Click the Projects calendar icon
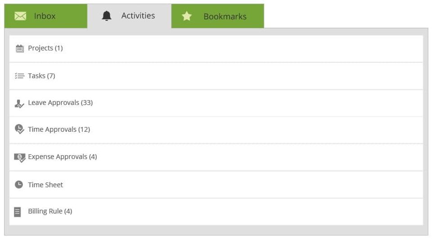This screenshot has width=432, height=239. (19, 48)
